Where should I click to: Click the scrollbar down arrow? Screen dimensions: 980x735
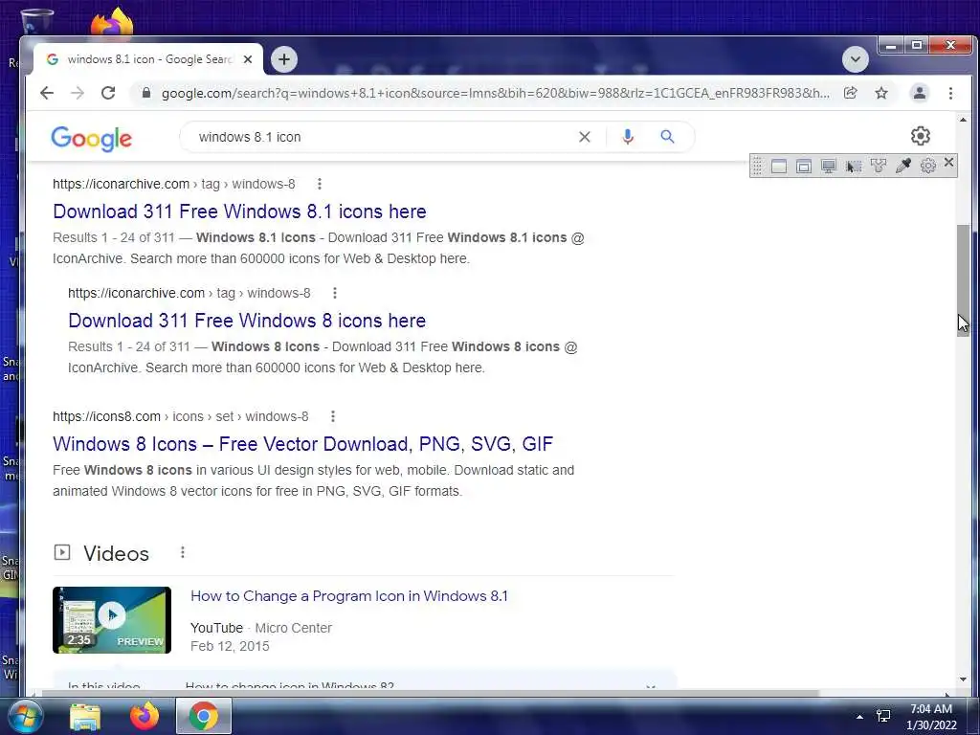963,679
